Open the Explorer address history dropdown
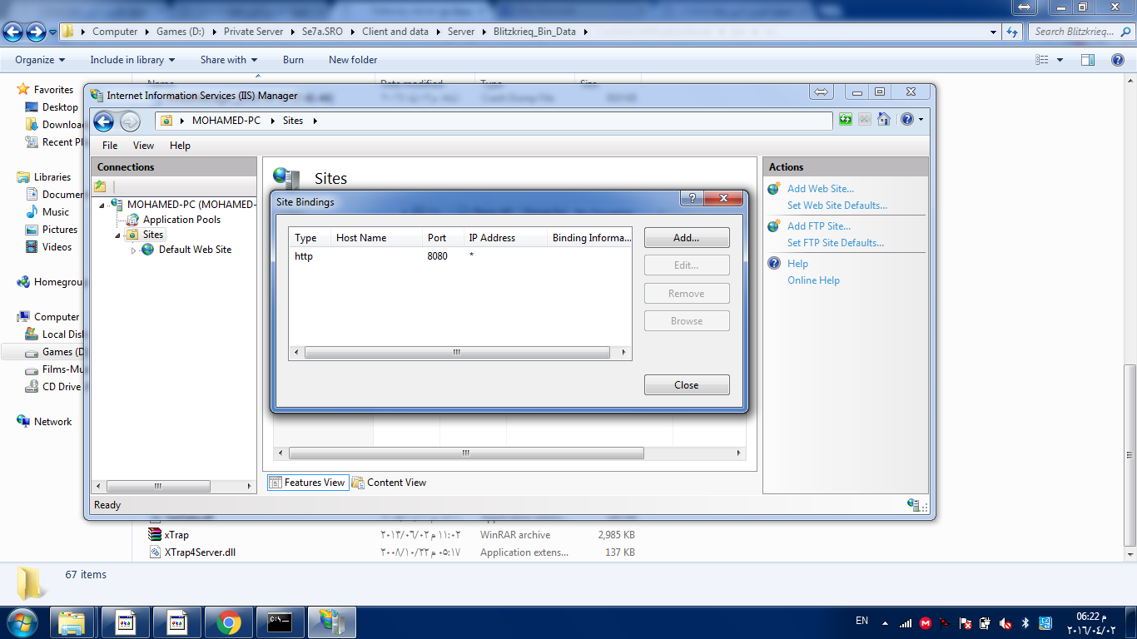The image size is (1137, 639). pyautogui.click(x=994, y=32)
